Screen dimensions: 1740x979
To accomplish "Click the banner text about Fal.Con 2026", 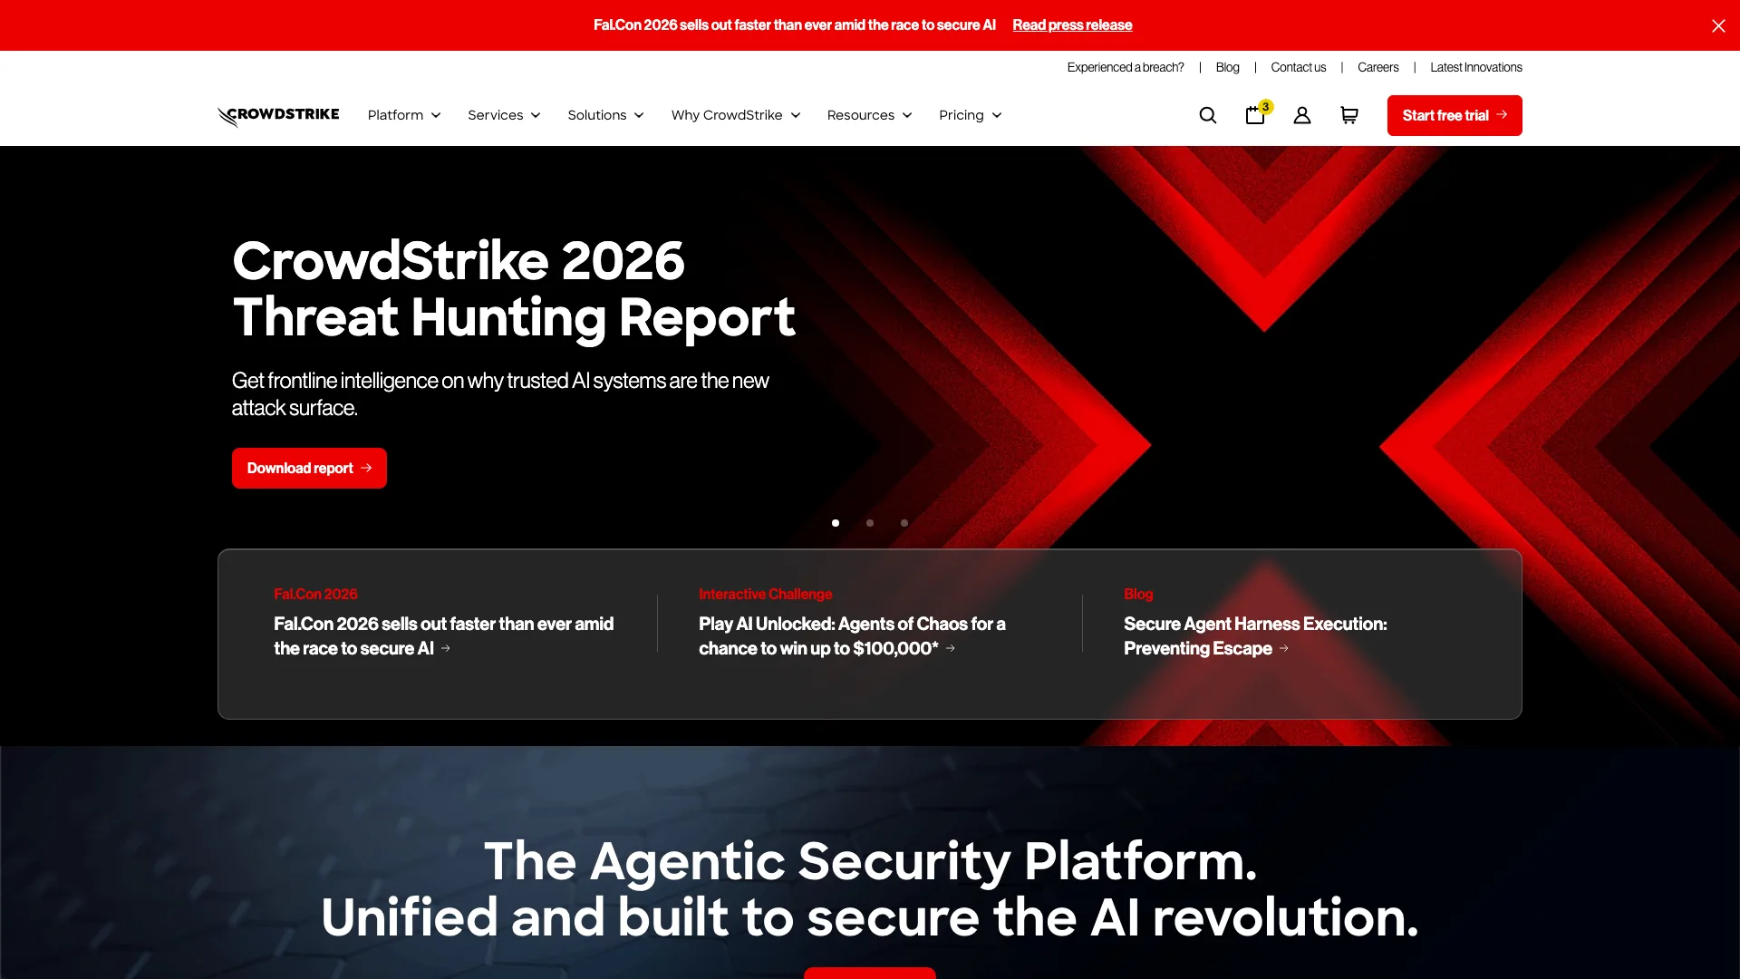I will coord(795,25).
